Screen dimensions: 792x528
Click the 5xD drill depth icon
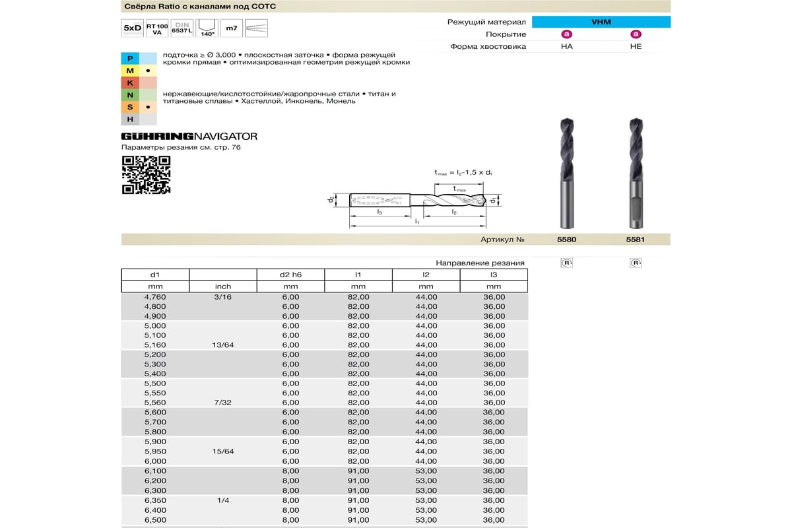[133, 28]
